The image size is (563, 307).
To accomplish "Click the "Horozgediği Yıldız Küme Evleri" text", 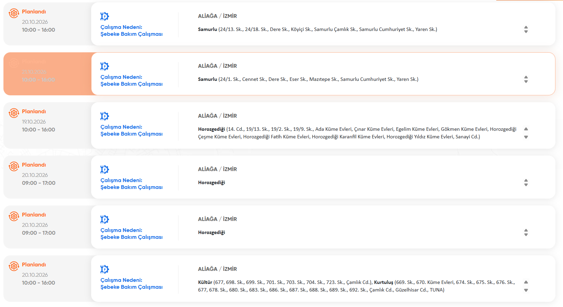I will tap(420, 137).
